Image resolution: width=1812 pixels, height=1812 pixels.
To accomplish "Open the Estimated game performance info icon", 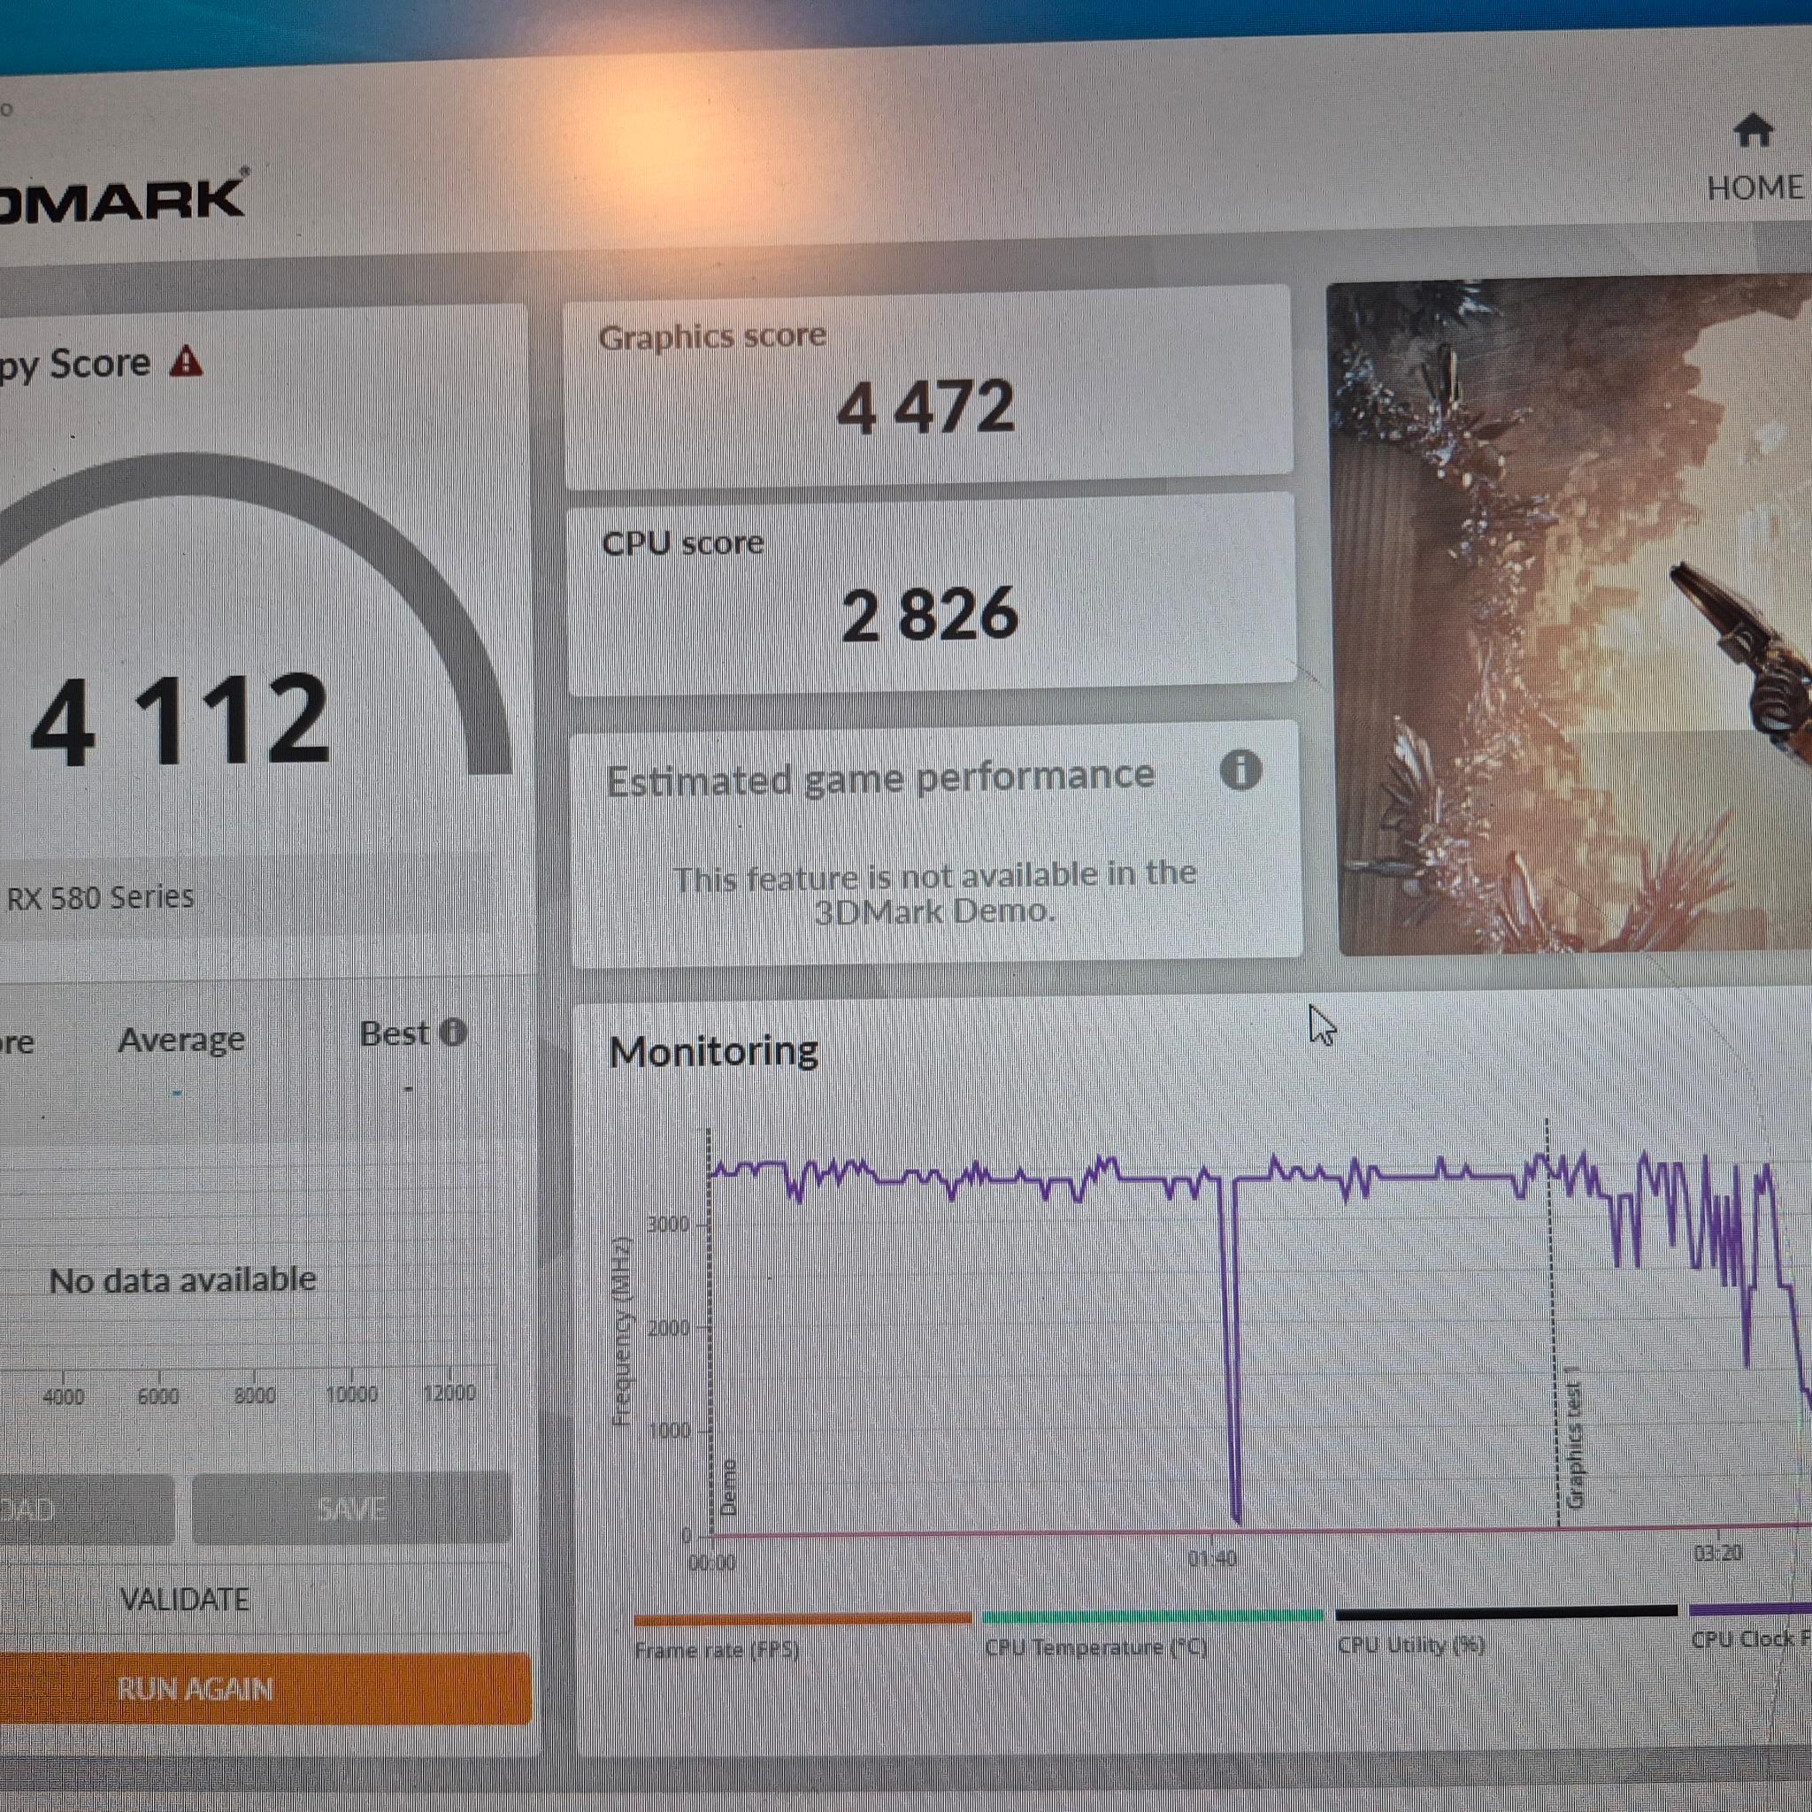I will (1240, 770).
